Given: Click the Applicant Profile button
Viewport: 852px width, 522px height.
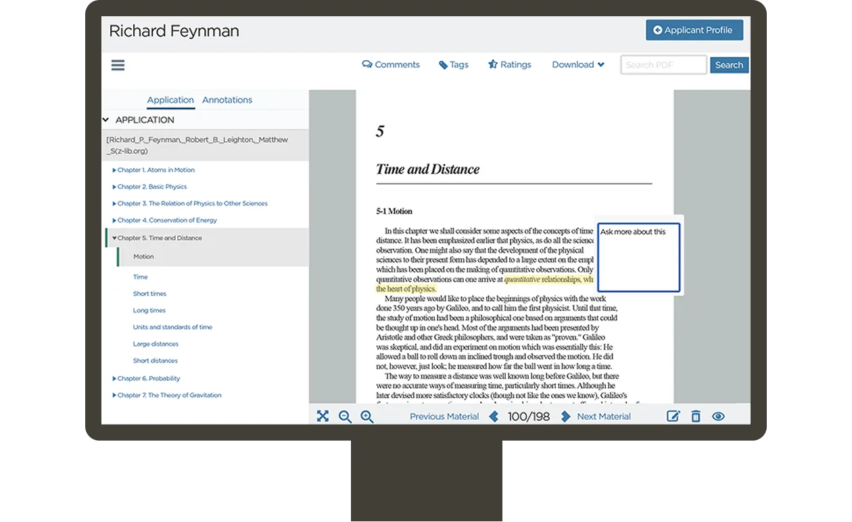Looking at the screenshot, I should tap(694, 30).
